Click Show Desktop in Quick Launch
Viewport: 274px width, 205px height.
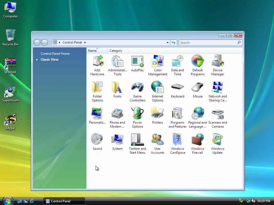19,201
